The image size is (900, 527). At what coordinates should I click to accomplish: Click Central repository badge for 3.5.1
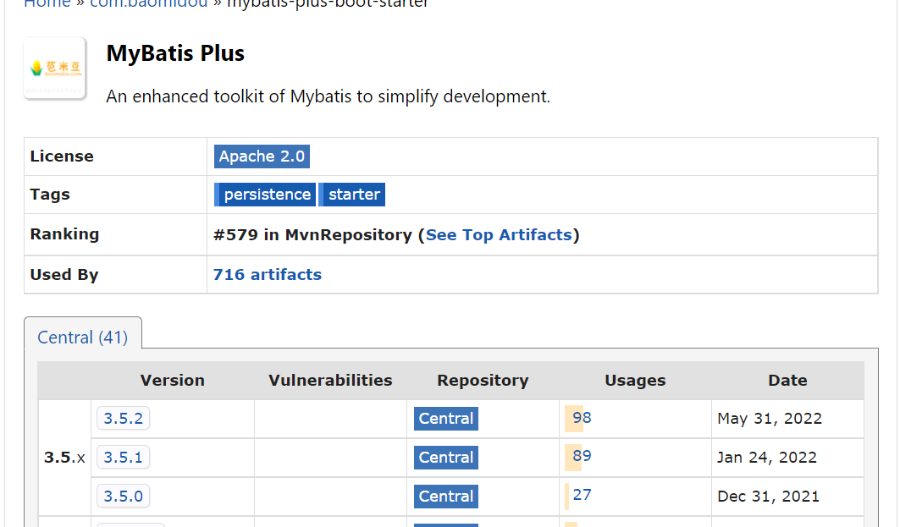point(446,458)
